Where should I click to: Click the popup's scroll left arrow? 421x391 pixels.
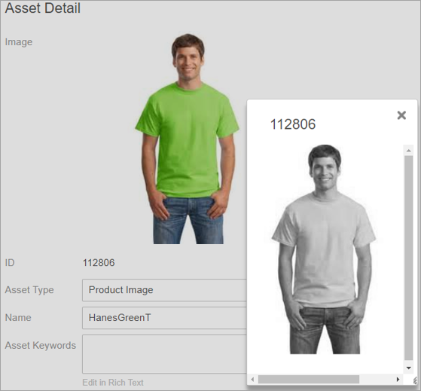point(252,380)
